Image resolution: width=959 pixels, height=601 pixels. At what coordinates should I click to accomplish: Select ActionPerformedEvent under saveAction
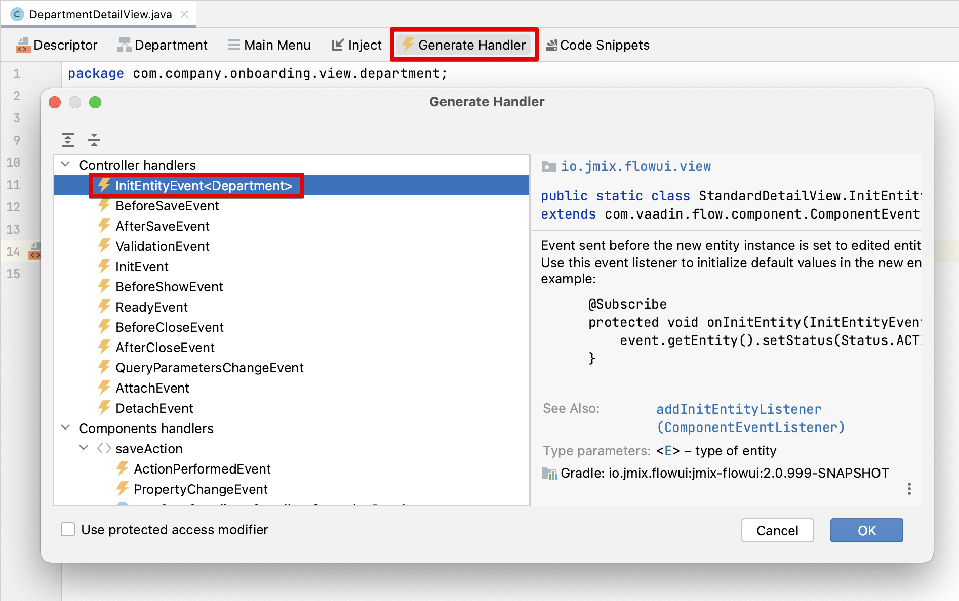[x=202, y=469]
